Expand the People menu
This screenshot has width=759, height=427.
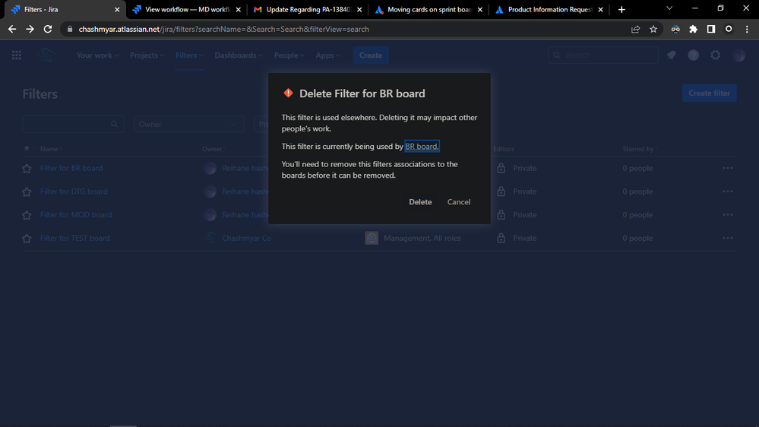[x=289, y=55]
